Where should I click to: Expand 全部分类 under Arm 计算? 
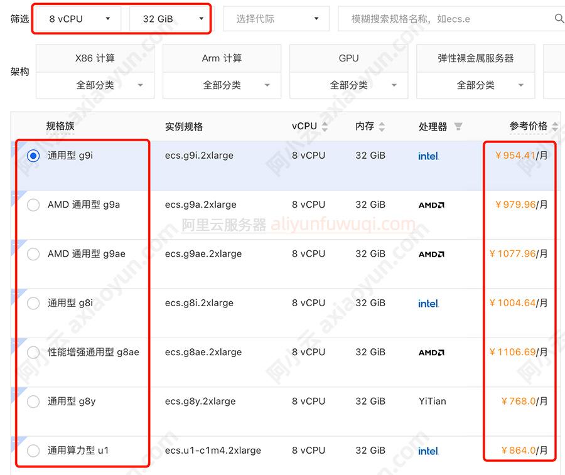(x=222, y=85)
